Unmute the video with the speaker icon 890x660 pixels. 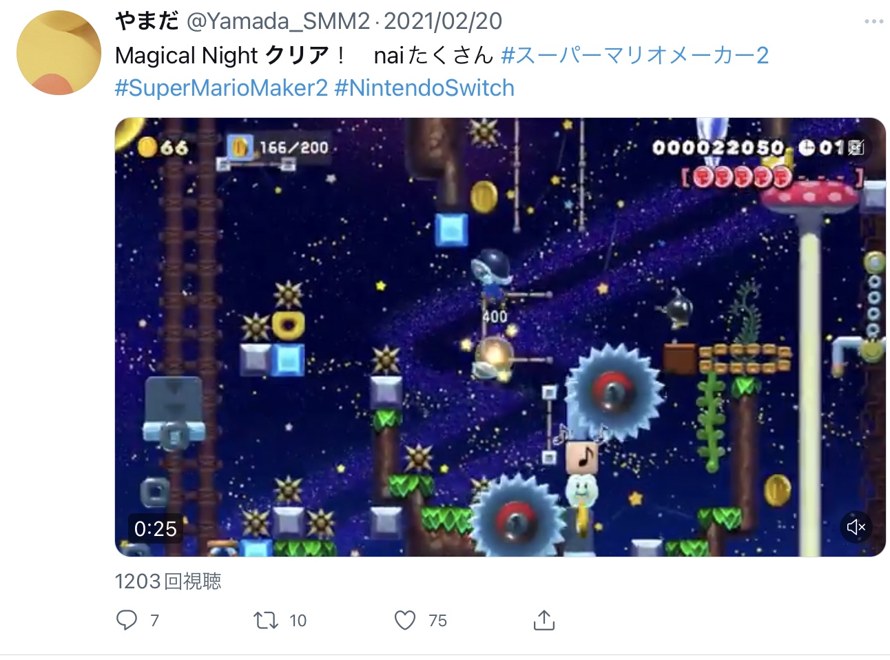click(856, 527)
